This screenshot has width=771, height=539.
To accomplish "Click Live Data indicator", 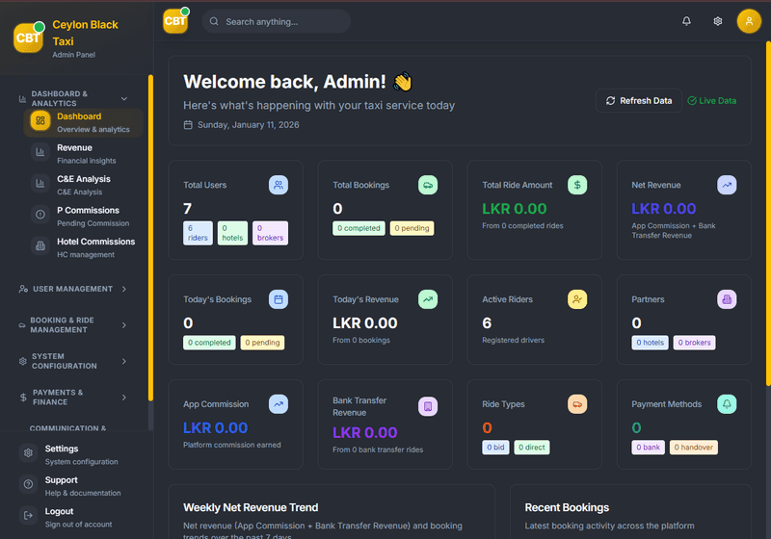I will pos(711,101).
